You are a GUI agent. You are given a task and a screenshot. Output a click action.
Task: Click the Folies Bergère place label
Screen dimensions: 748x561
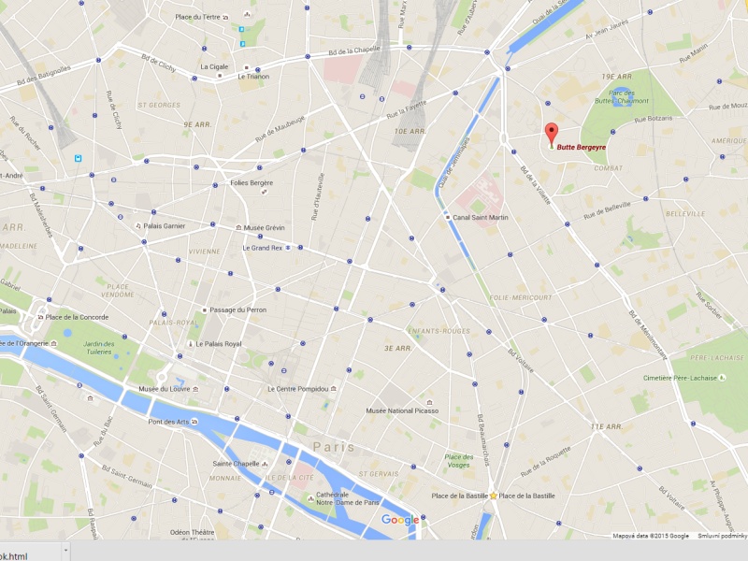[x=252, y=182]
